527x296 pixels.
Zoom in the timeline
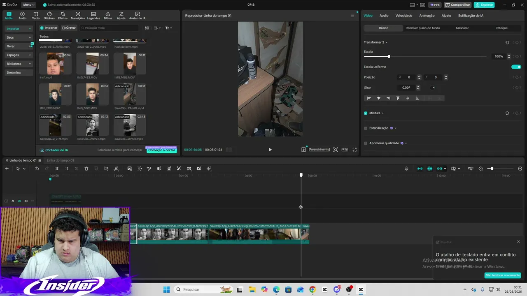point(520,169)
